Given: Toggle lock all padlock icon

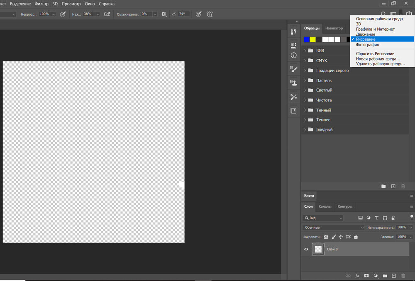Looking at the screenshot, I should pyautogui.click(x=356, y=237).
